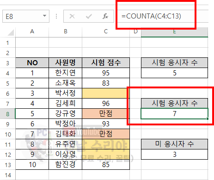
Task: Click the NO header cell
Action: click(x=32, y=63)
